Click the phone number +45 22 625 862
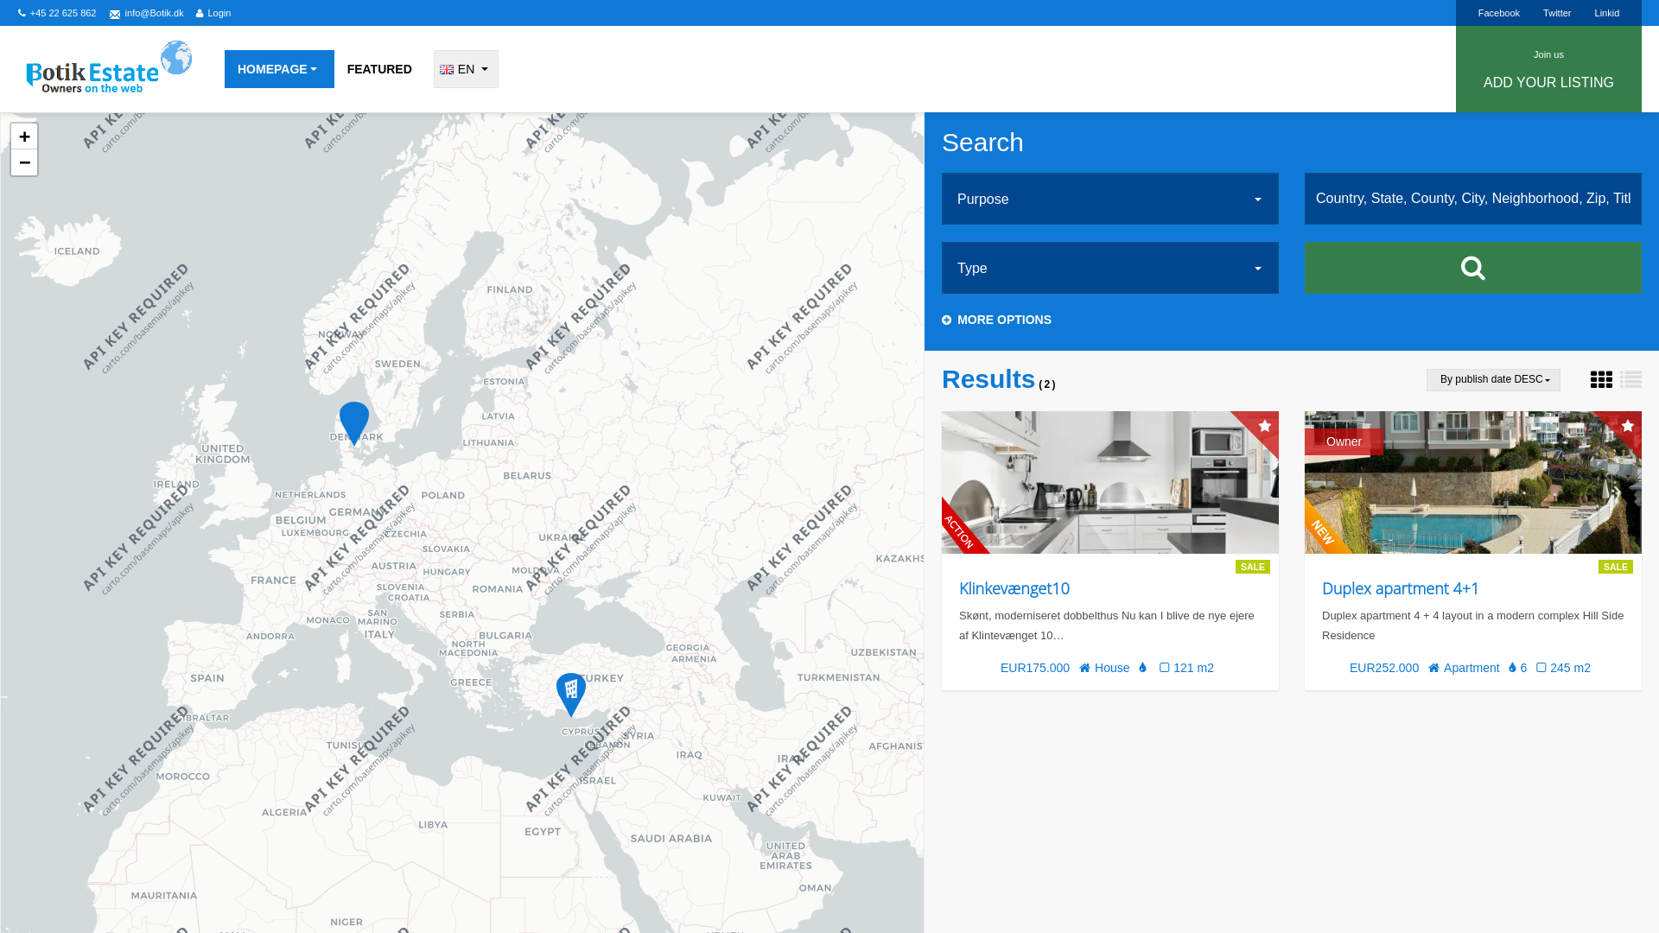The image size is (1659, 933). click(57, 13)
